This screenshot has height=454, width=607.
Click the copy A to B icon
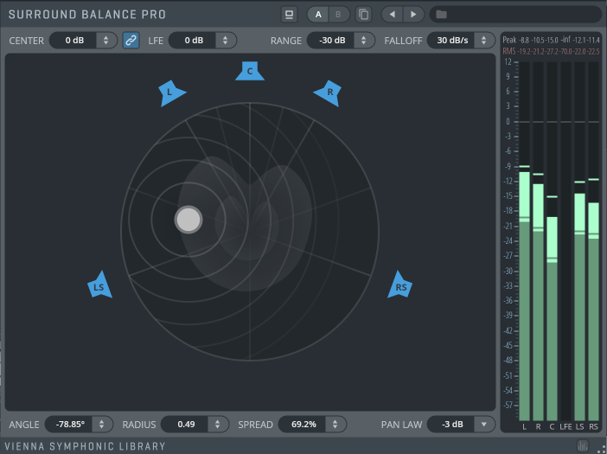coord(363,15)
